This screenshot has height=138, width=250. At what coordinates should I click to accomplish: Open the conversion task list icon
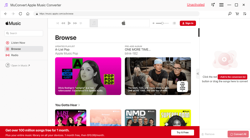pyautogui.click(x=244, y=14)
